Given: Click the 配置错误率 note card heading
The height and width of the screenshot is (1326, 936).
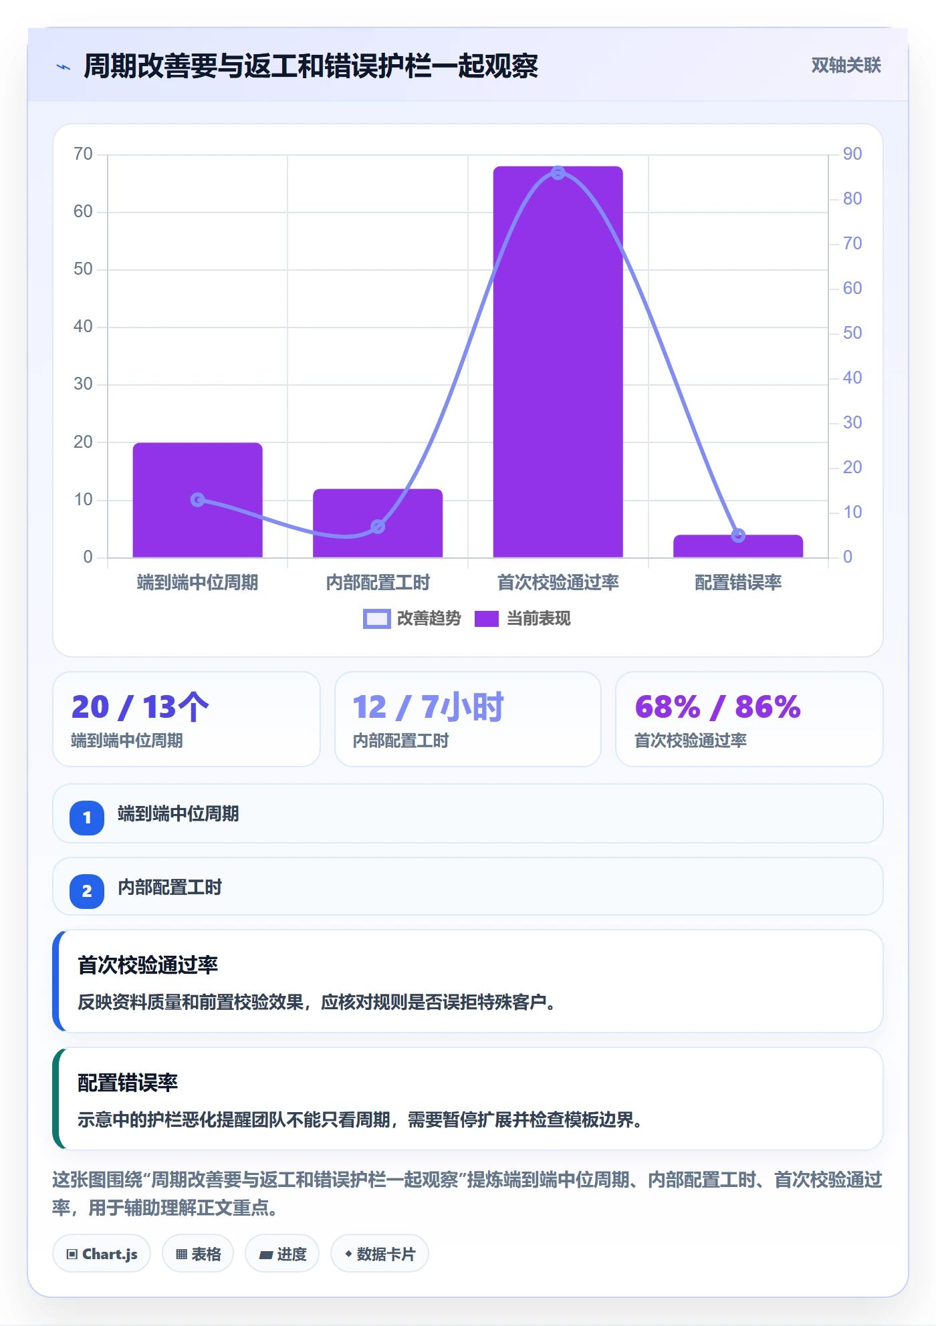Looking at the screenshot, I should [x=128, y=1083].
